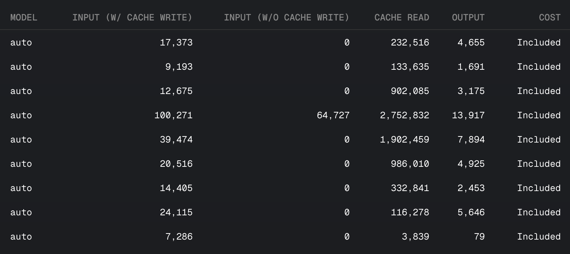Select the 2,752,832 cache read cell

[x=404, y=115]
